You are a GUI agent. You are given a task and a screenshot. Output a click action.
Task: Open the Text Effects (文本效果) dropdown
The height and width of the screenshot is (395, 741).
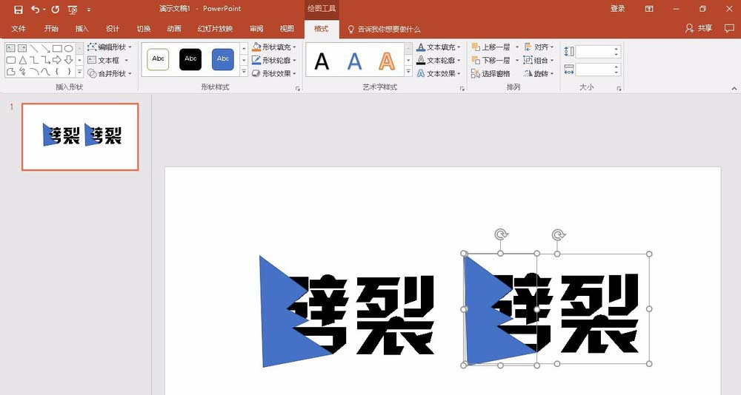point(439,73)
